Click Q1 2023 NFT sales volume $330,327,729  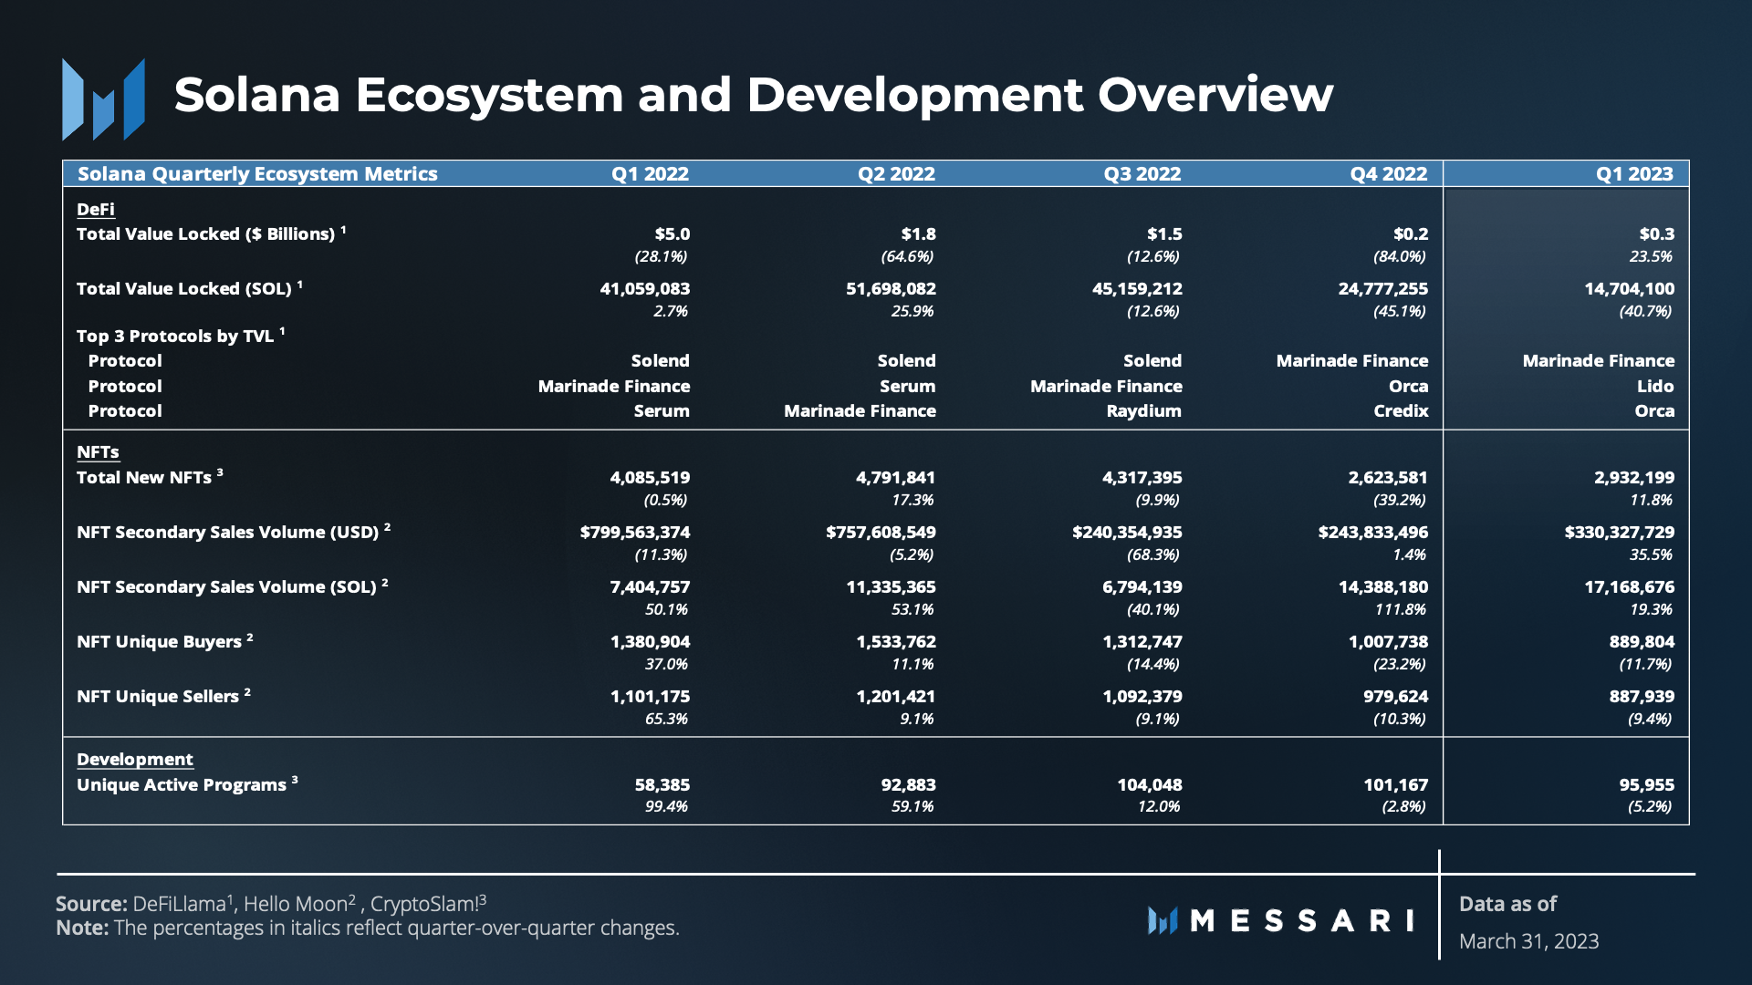pyautogui.click(x=1619, y=533)
